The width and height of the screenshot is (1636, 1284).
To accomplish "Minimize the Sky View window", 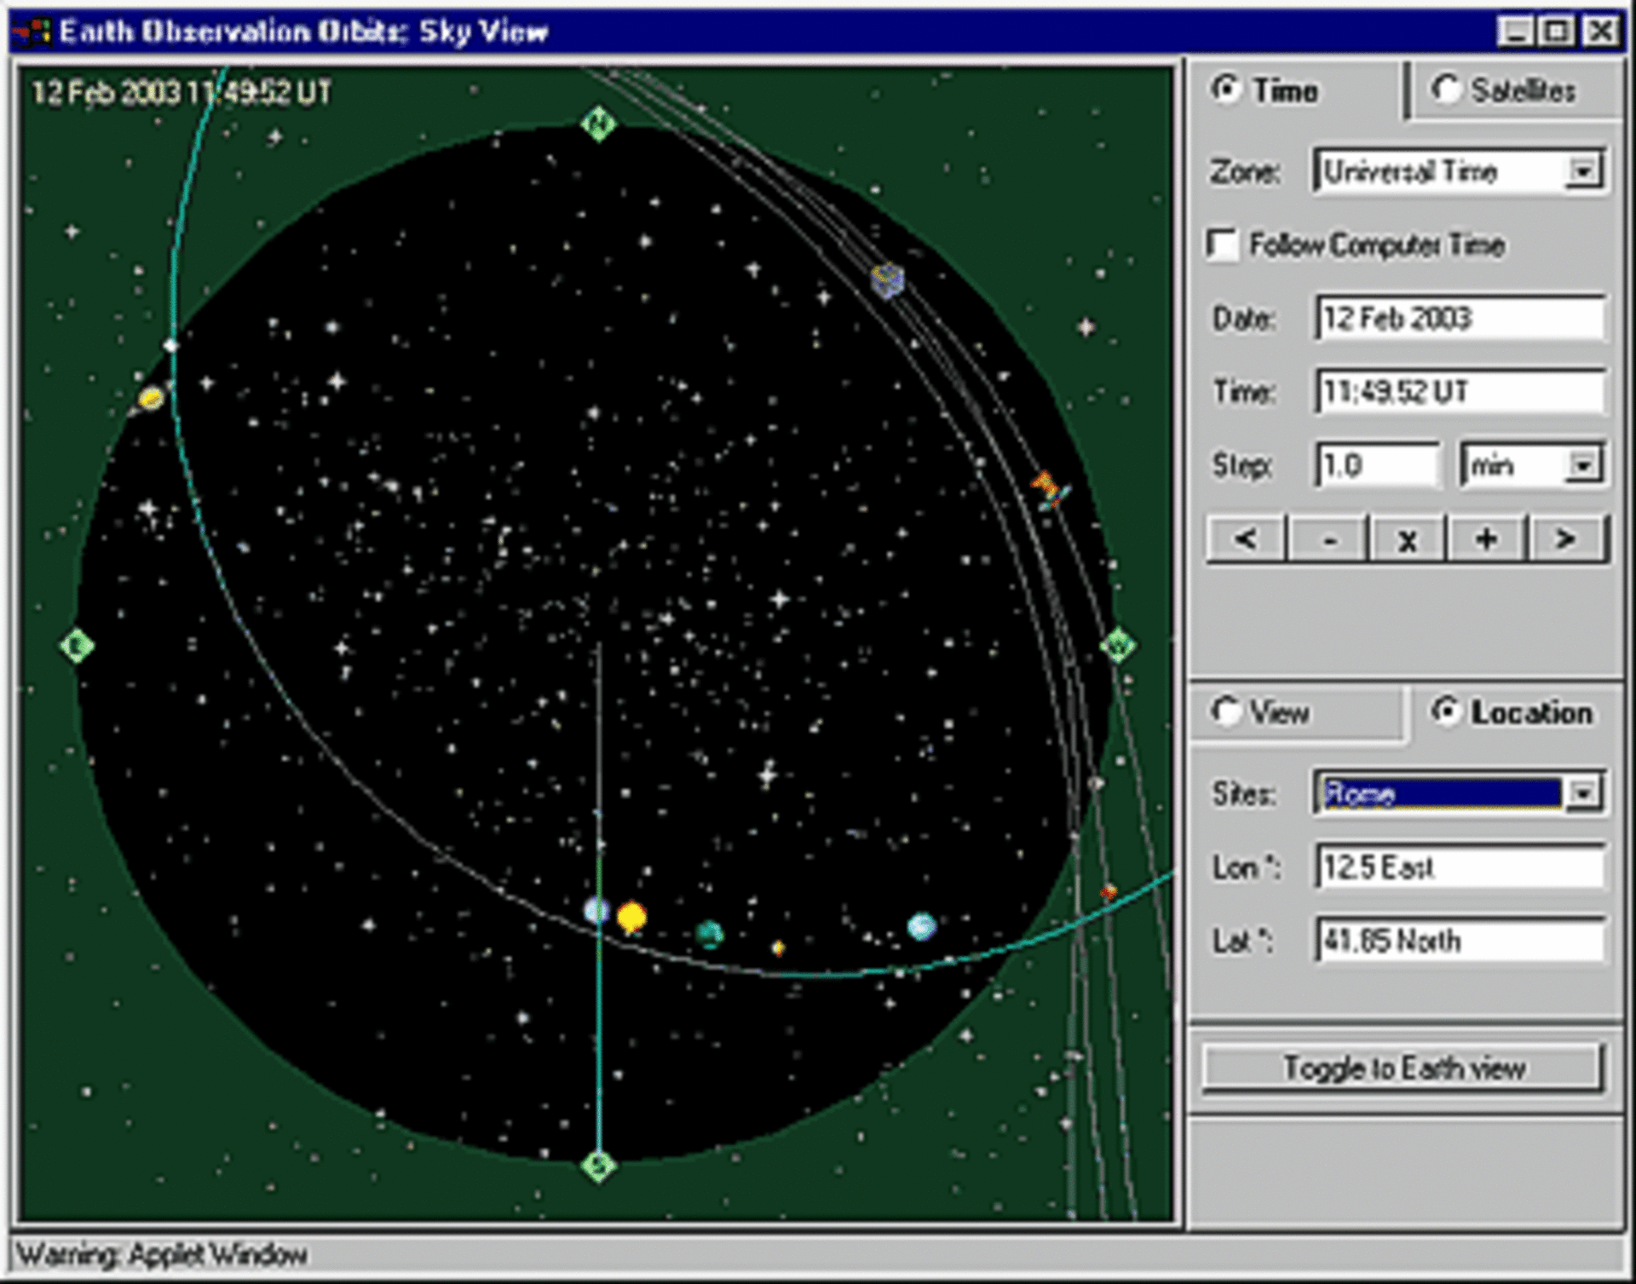I will pos(1517,32).
